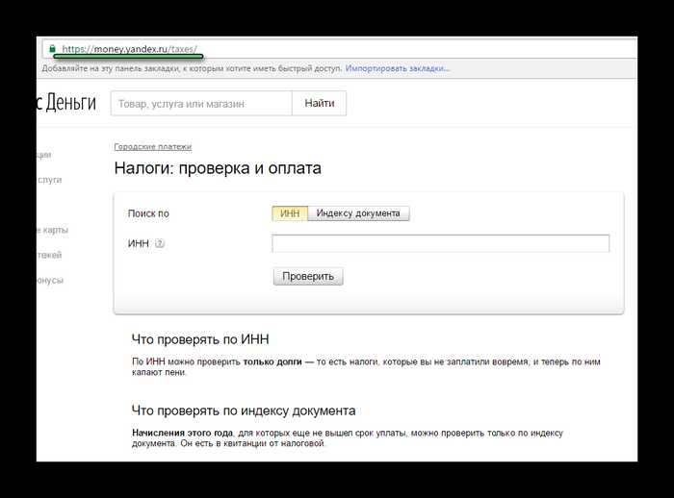Screen dimensions: 674x498
Task: Click bold text только долги
Action: (x=272, y=361)
